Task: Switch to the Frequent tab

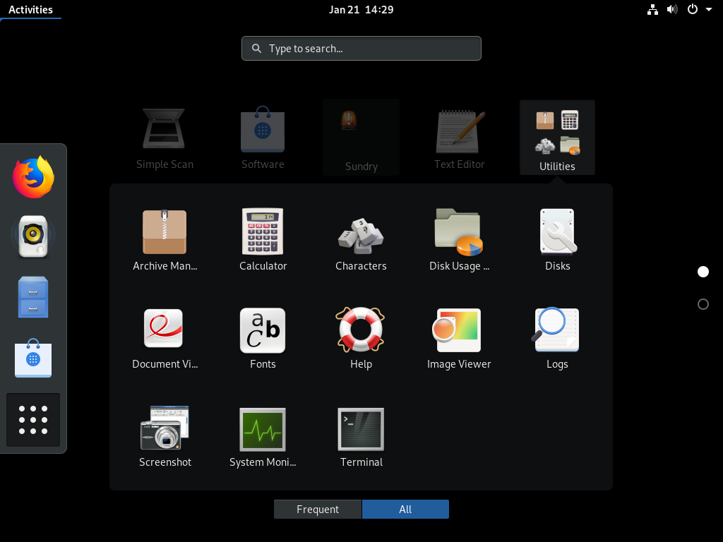Action: click(x=318, y=510)
